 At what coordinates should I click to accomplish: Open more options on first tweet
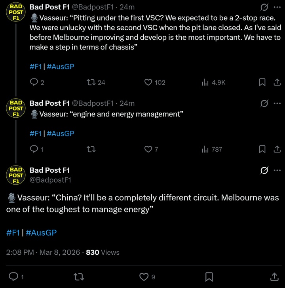[x=277, y=8]
